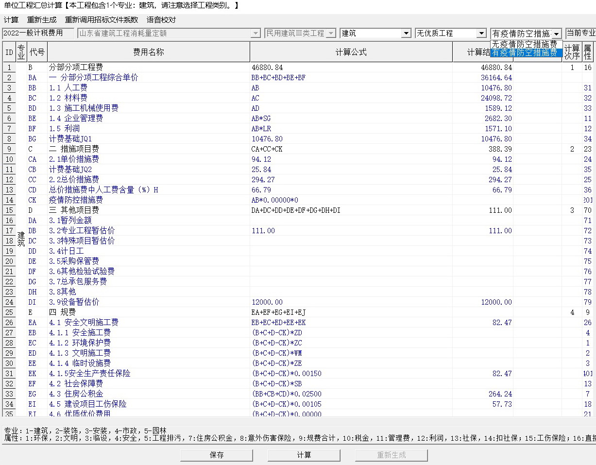Click the 3.9设备暂估价 cell
596x465 pixels.
(149, 302)
